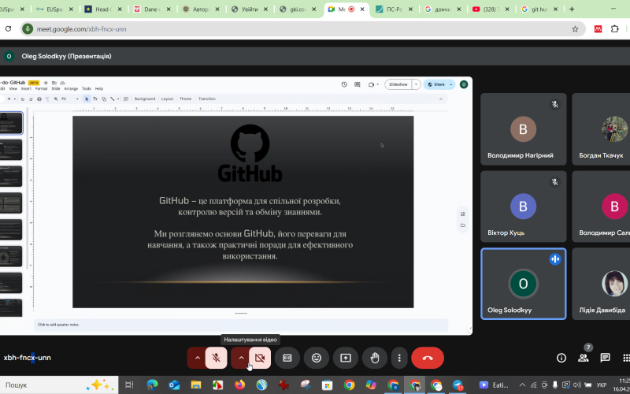Select Віктор Куць participant tile
This screenshot has height=394, width=630.
tap(523, 206)
